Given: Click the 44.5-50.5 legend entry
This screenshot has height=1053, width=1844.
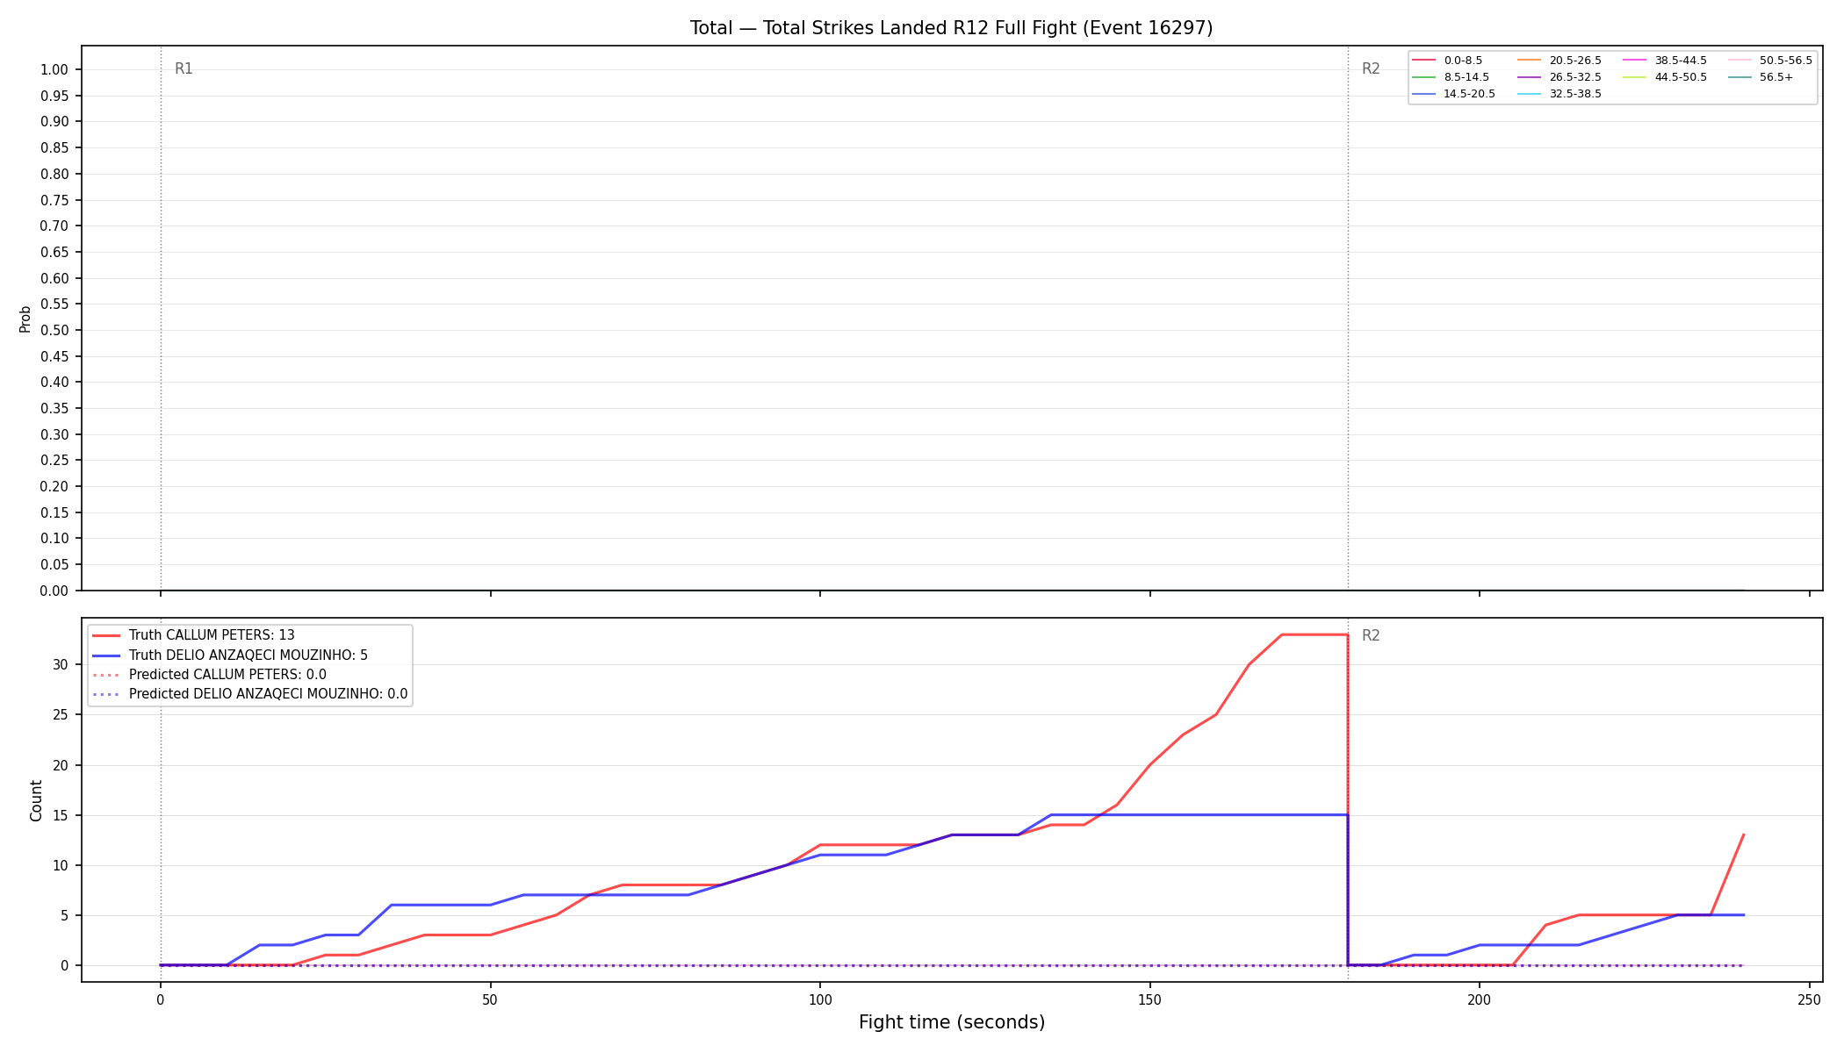Looking at the screenshot, I should point(1666,77).
